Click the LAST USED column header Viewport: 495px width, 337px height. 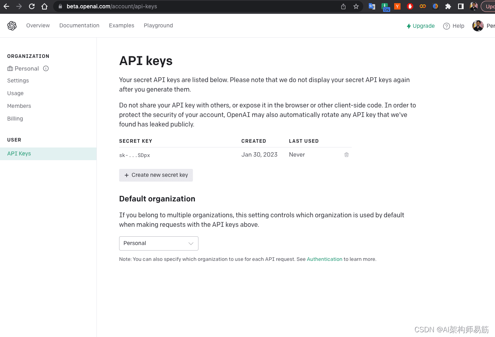click(x=304, y=141)
